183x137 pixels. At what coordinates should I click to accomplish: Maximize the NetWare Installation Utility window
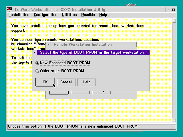[x=174, y=10]
